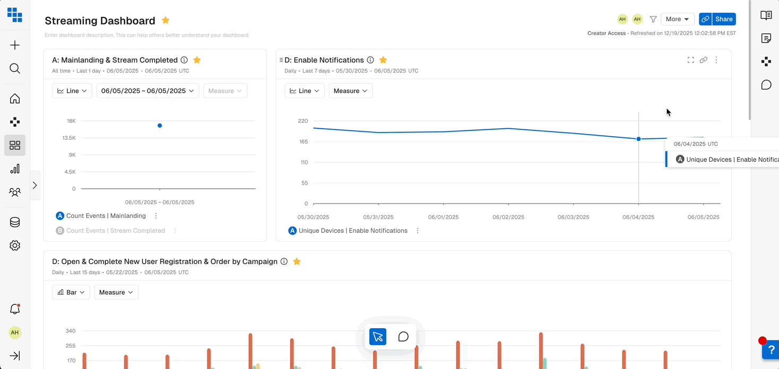The width and height of the screenshot is (779, 369).
Task: Click the vertical page scrollbar
Action: (x=750, y=59)
